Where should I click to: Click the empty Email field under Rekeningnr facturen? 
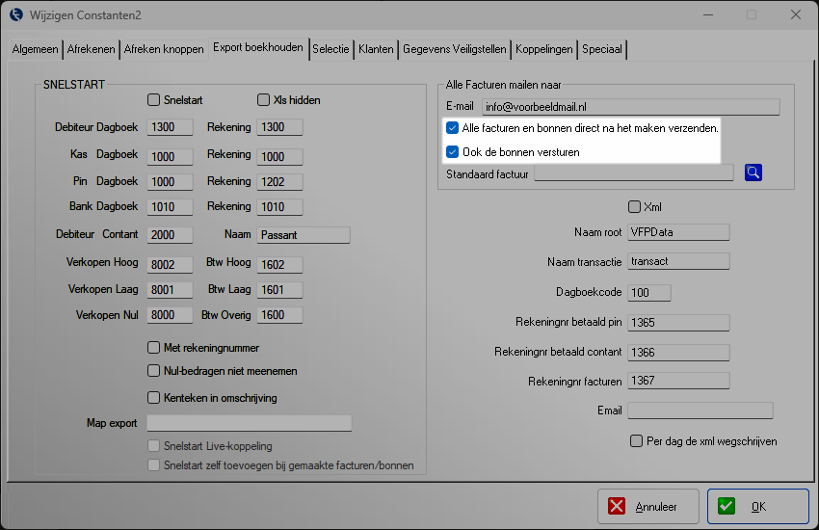point(700,411)
